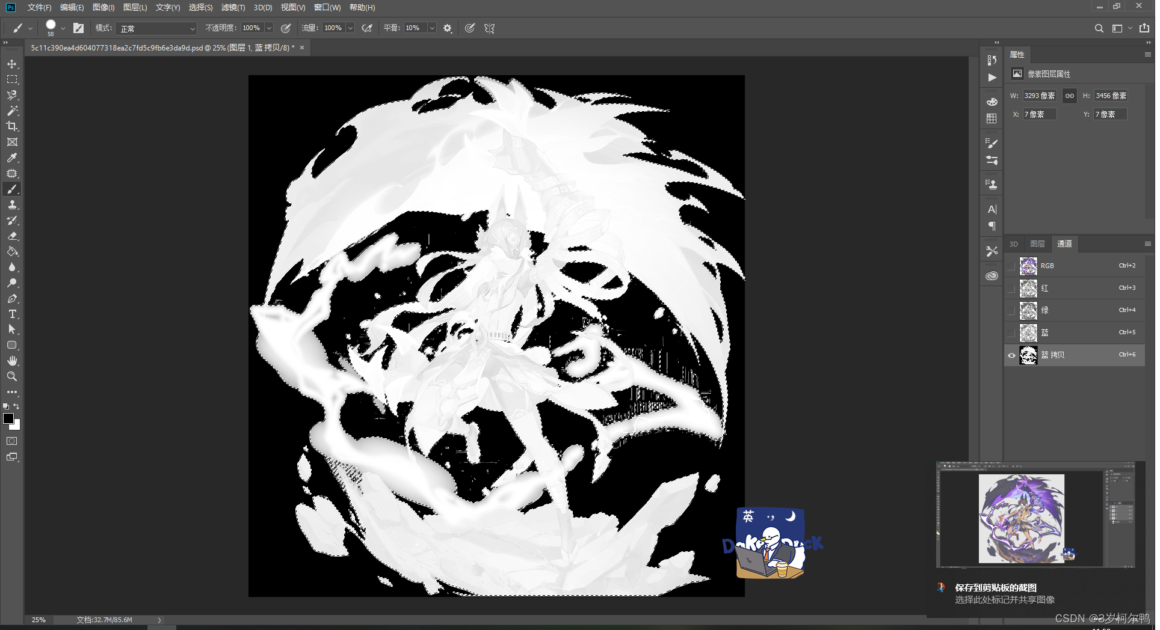Change screen mode icon at toolbar bottom
This screenshot has width=1160, height=630.
point(12,457)
